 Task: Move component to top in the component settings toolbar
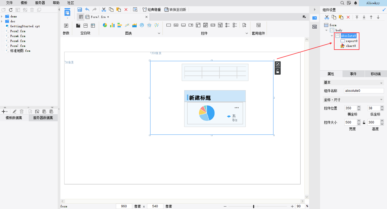(357, 17)
